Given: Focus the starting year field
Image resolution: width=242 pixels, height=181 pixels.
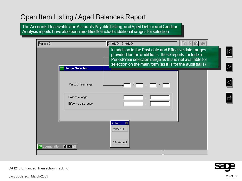Looking at the screenshot, I should pos(139,85).
